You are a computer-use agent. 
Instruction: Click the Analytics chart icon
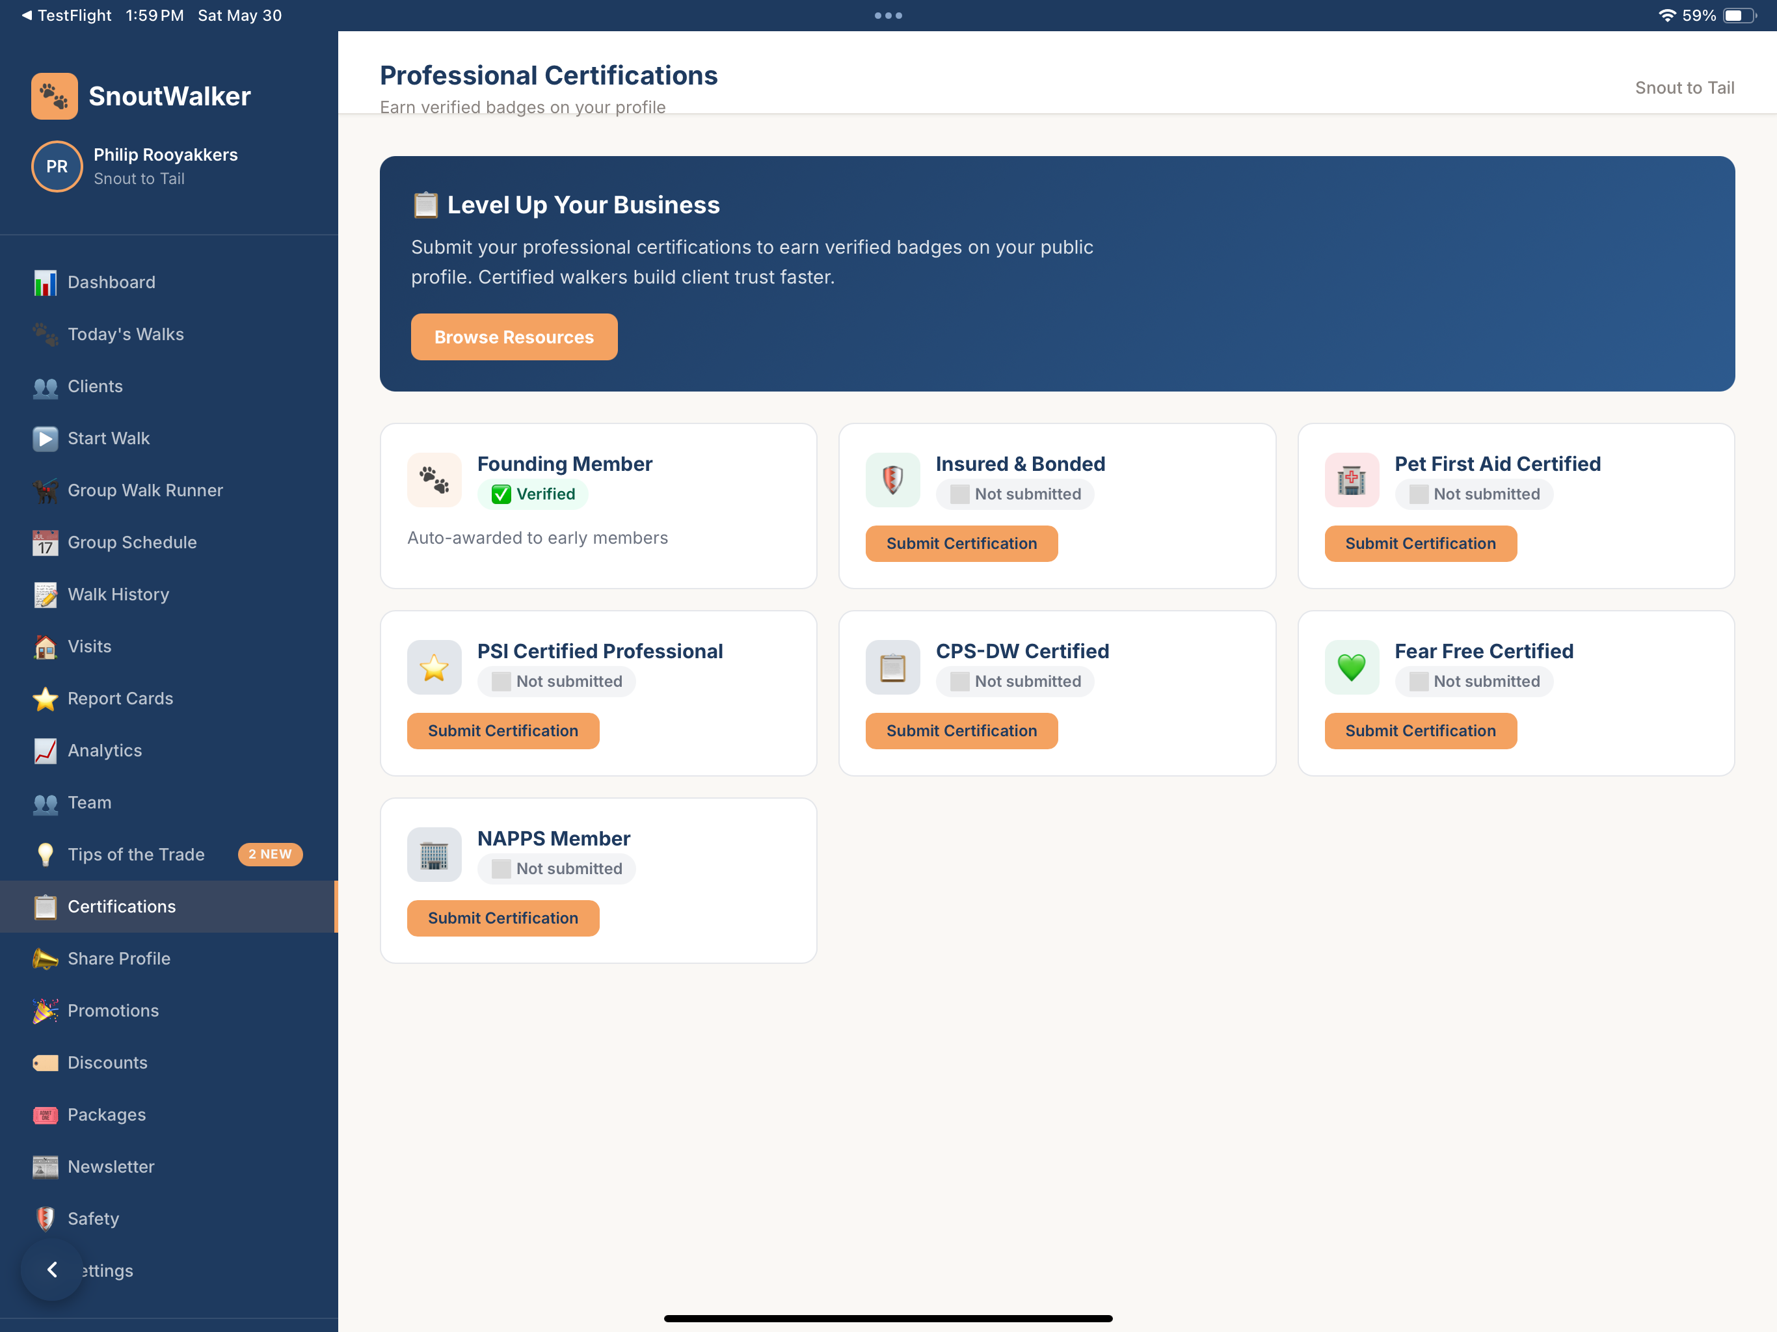[45, 751]
